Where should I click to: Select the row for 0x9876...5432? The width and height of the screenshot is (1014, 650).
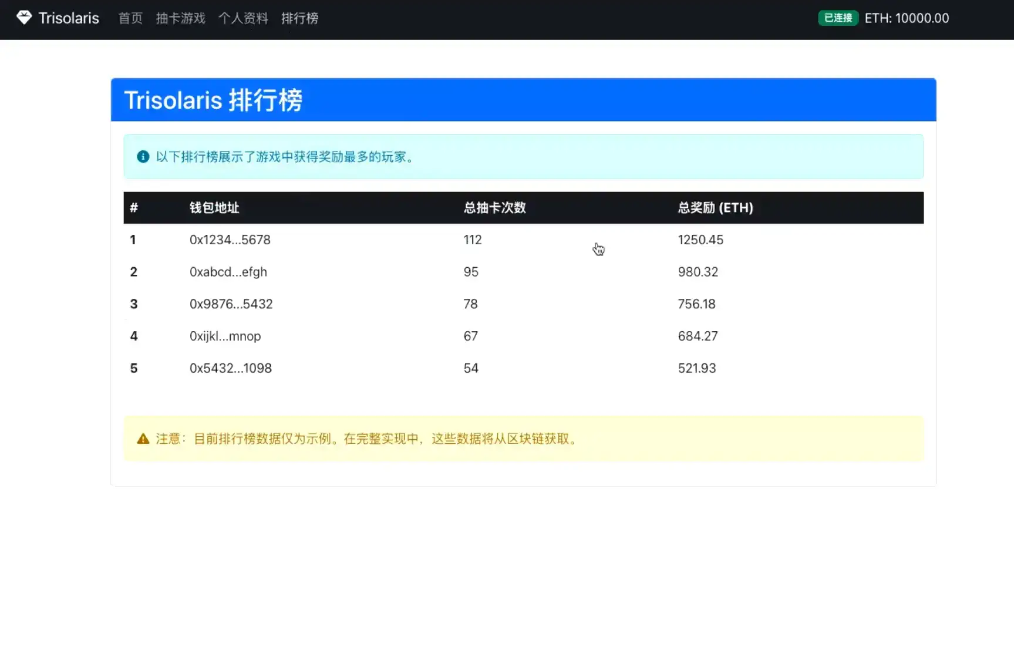coord(231,304)
